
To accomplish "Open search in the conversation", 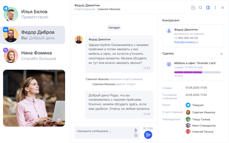I will 200,8.
